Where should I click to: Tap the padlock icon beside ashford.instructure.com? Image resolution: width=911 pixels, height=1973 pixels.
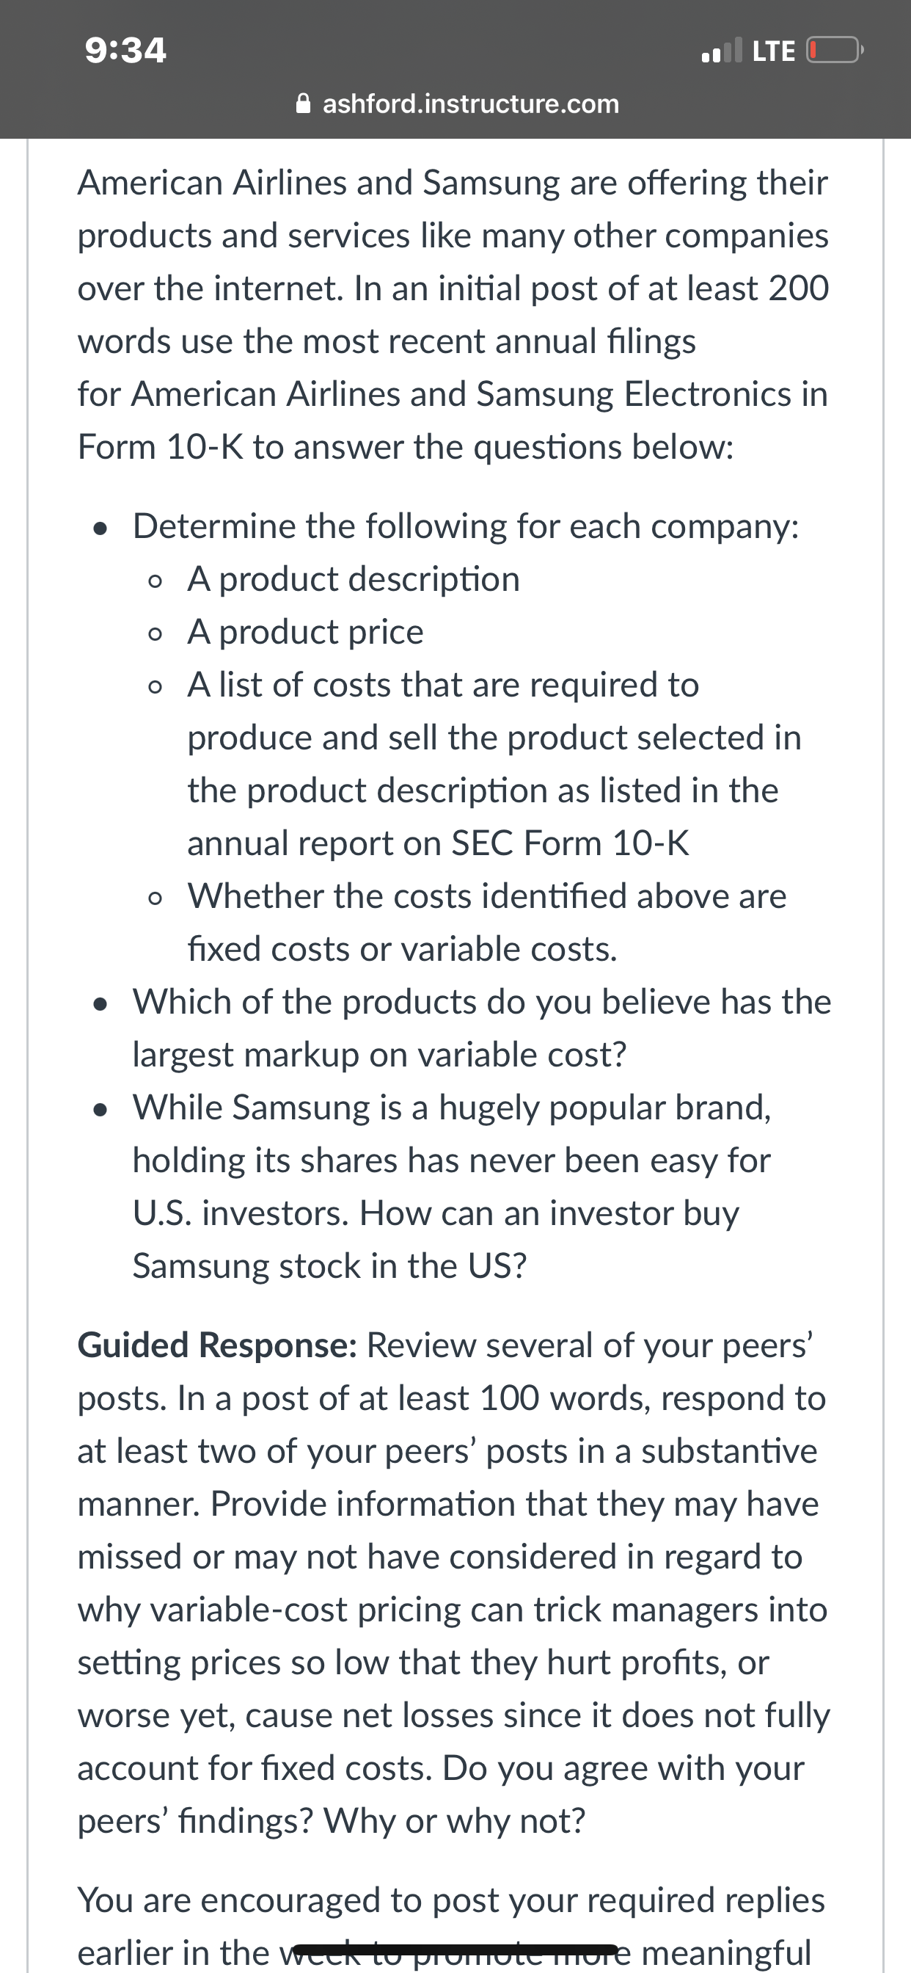point(304,103)
